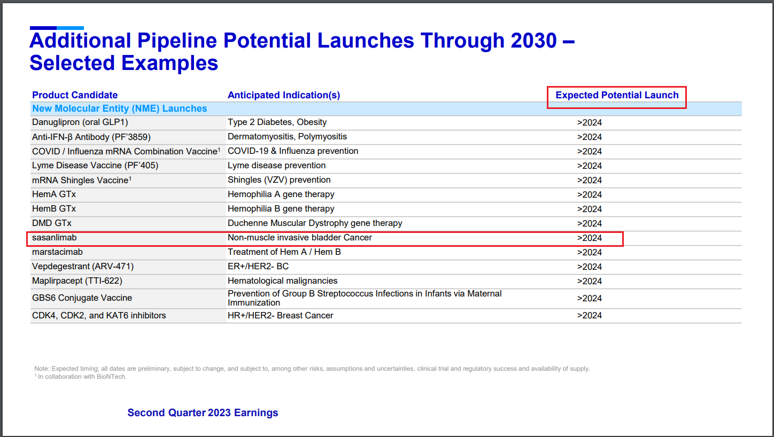774x437 pixels.
Task: Select the 'Anti-IFN-β Antibody (PF'3859)' row
Action: 91,137
